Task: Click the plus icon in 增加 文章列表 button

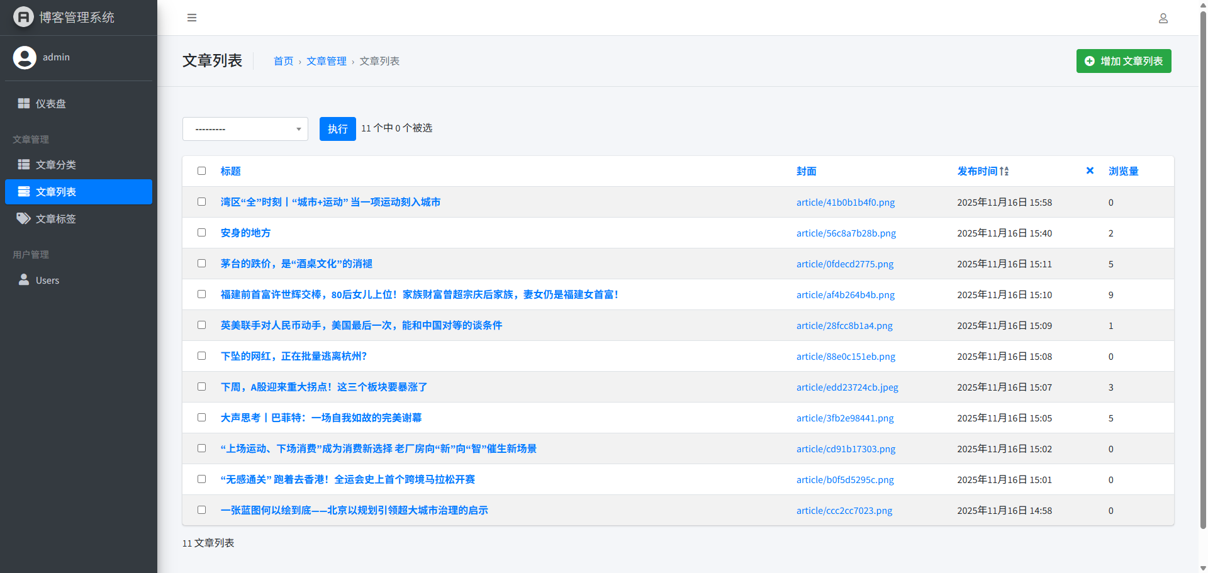Action: click(1090, 61)
